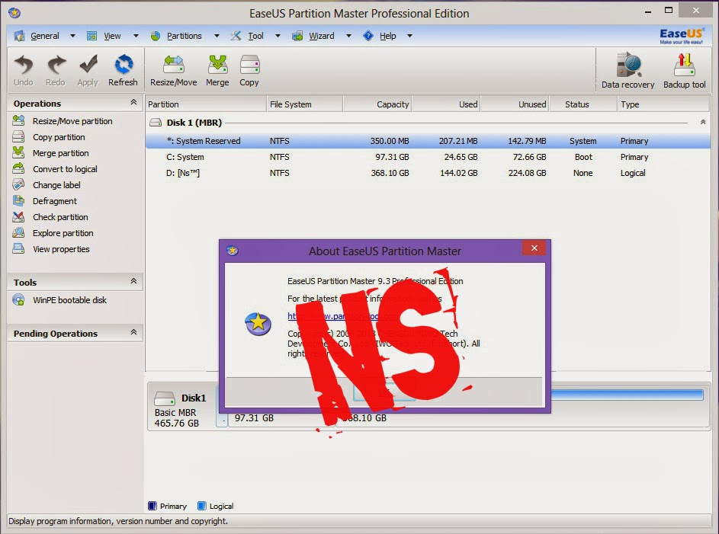Expand the Tool menu dropdown arrow

pyautogui.click(x=278, y=36)
